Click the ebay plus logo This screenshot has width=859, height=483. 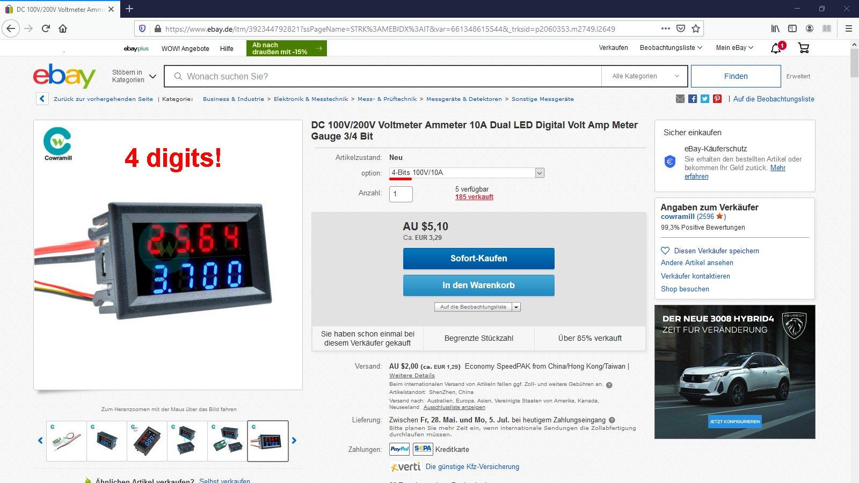tap(136, 48)
